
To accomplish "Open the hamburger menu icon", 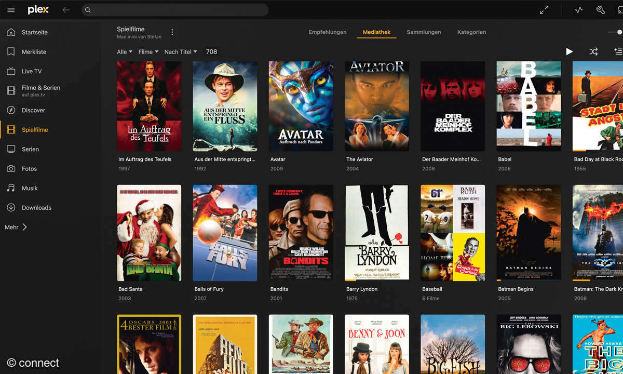I will pyautogui.click(x=11, y=10).
